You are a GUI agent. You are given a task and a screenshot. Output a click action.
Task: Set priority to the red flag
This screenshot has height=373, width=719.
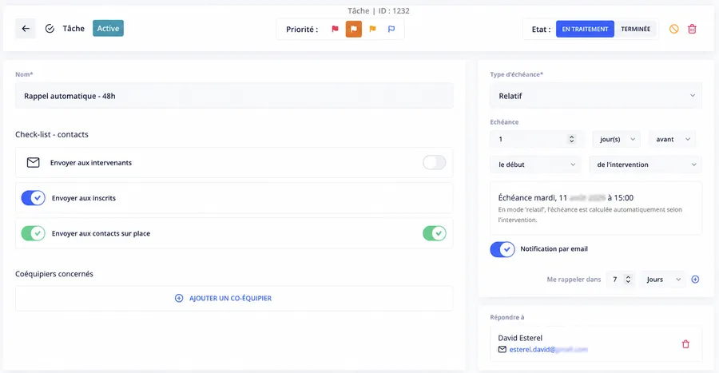(336, 29)
